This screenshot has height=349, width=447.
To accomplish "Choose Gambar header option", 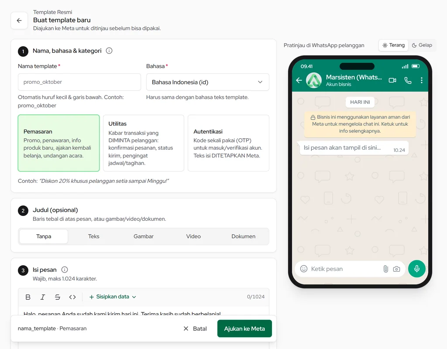I will pos(143,236).
